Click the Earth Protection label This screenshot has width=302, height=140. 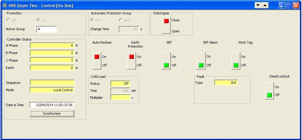coord(135,44)
